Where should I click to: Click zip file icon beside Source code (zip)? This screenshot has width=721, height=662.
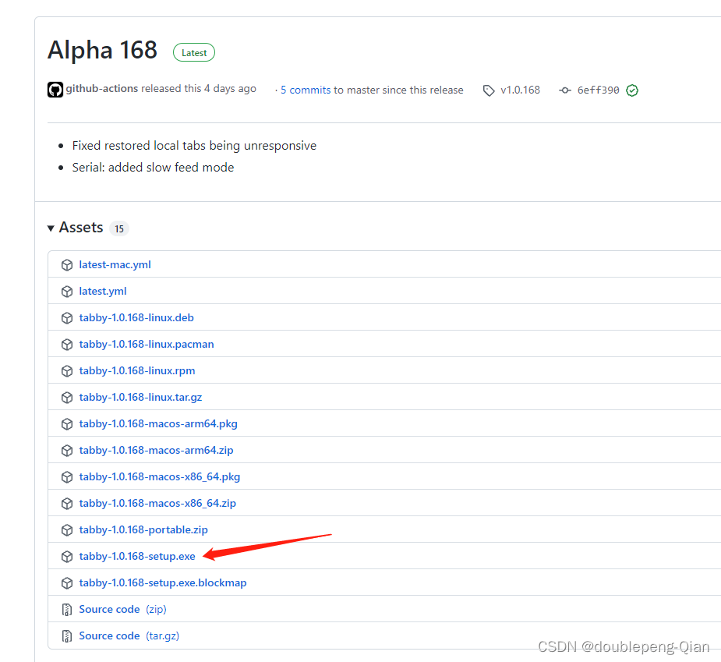(67, 610)
